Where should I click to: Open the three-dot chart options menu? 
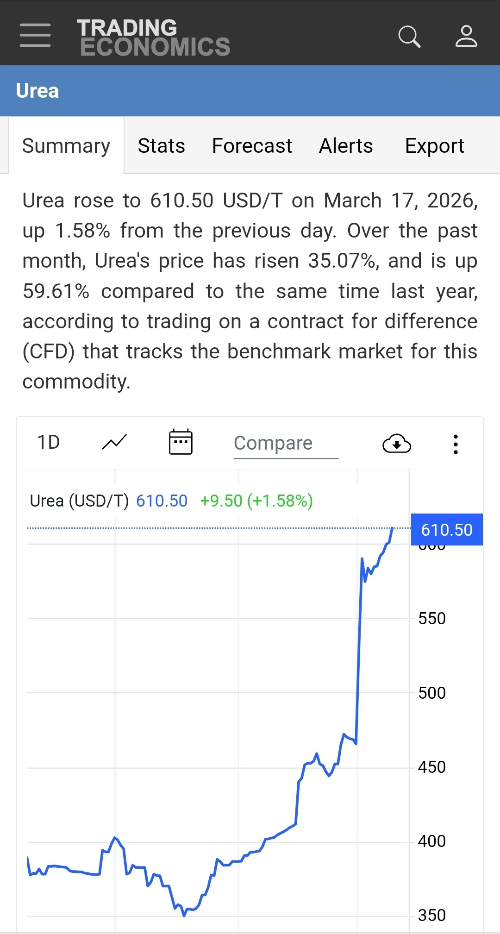click(x=456, y=444)
